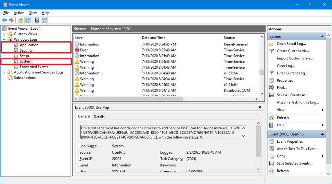Expand Applications and Services Logs node
The image size is (332, 184).
click(4, 72)
